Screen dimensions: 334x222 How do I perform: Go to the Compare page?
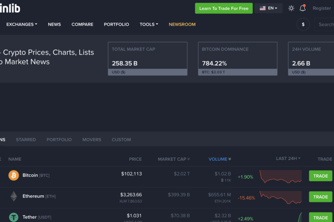point(83,24)
